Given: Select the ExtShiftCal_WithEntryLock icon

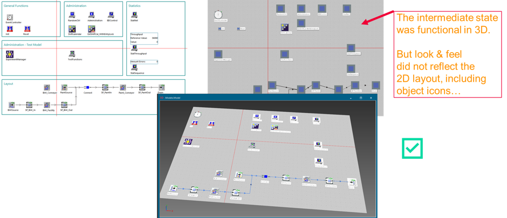Looking at the screenshot, I should click(92, 29).
